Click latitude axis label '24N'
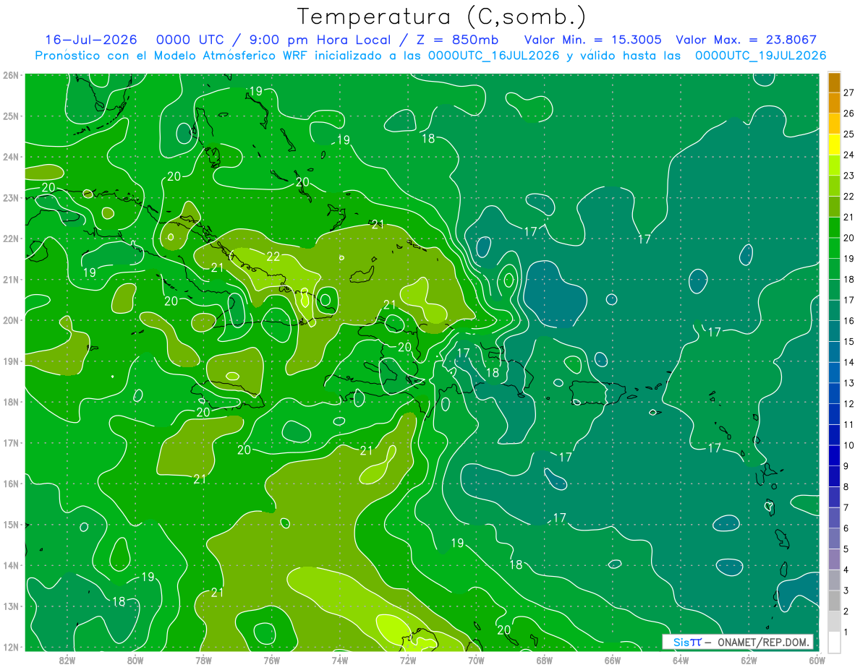This screenshot has width=868, height=670. [11, 157]
